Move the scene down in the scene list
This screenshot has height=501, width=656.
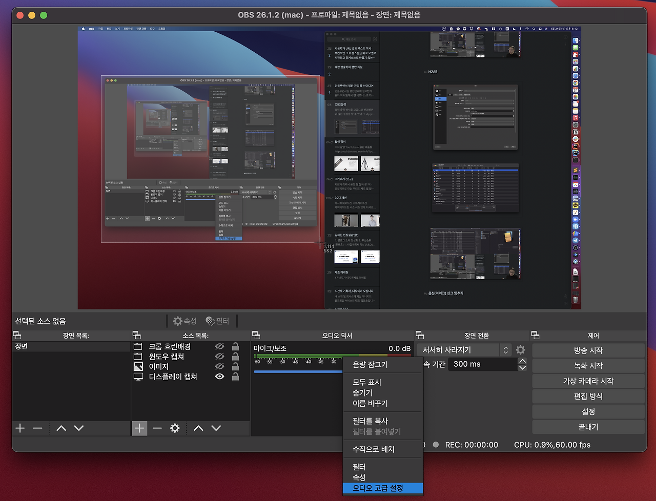click(x=78, y=428)
